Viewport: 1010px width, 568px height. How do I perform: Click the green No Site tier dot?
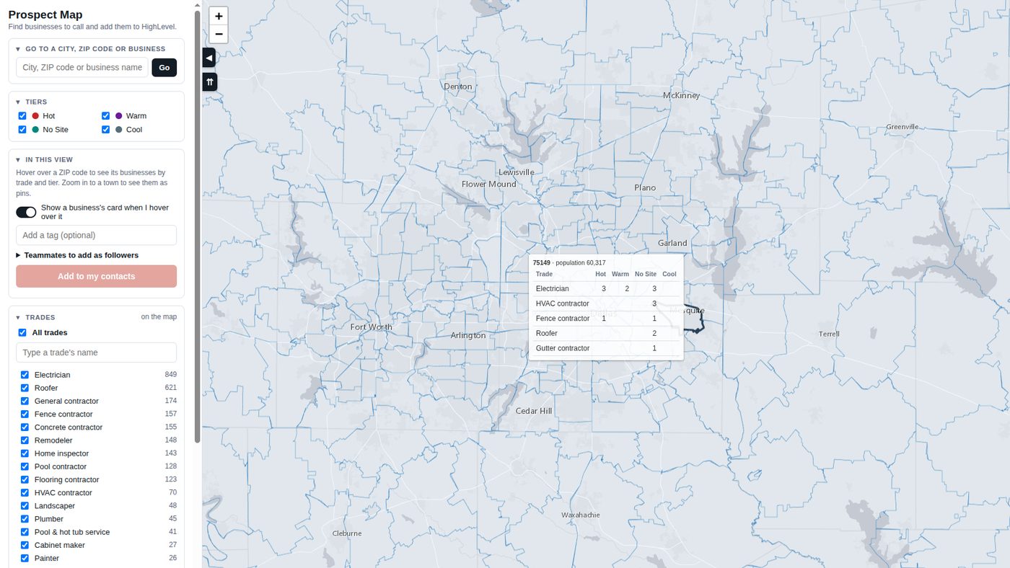[x=35, y=130]
